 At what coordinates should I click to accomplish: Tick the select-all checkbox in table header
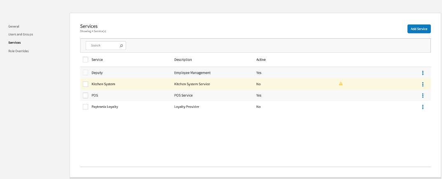86,60
